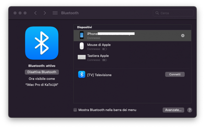Click the [TV] Televisione Bluetooth icon
Screen dimensions: 205x128
point(82,74)
